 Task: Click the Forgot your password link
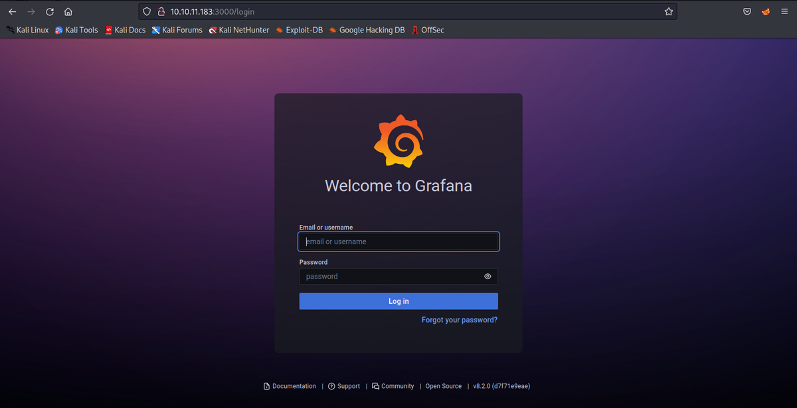[x=460, y=320]
